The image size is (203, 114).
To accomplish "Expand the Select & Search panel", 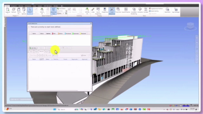I will (x=47, y=16).
